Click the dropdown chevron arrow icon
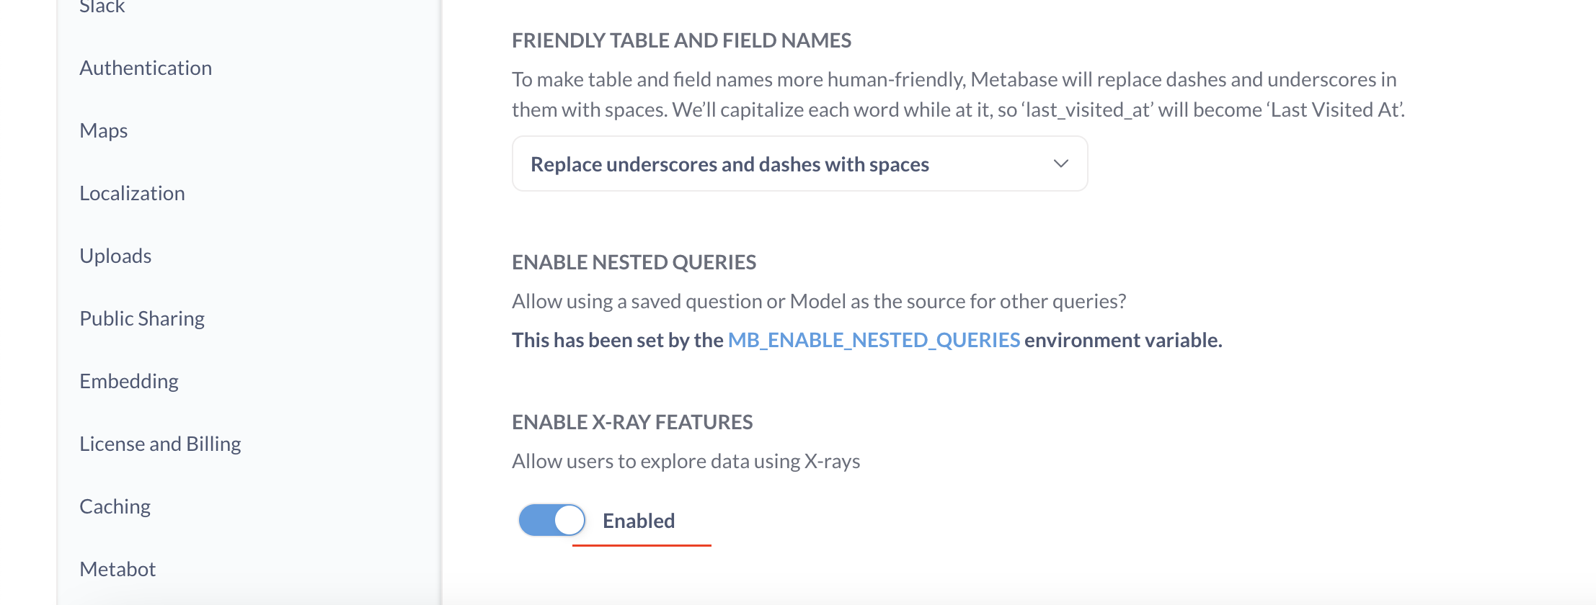1596x605 pixels. point(1060,163)
